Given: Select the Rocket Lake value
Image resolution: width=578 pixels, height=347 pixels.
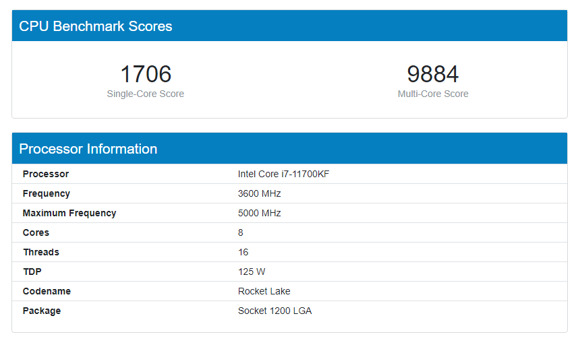Looking at the screenshot, I should coord(264,291).
